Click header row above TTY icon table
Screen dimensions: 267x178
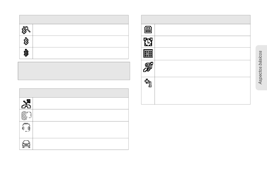click(196, 19)
